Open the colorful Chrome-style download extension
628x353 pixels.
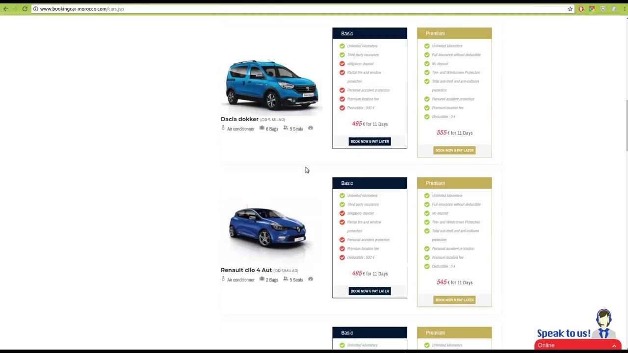point(592,9)
